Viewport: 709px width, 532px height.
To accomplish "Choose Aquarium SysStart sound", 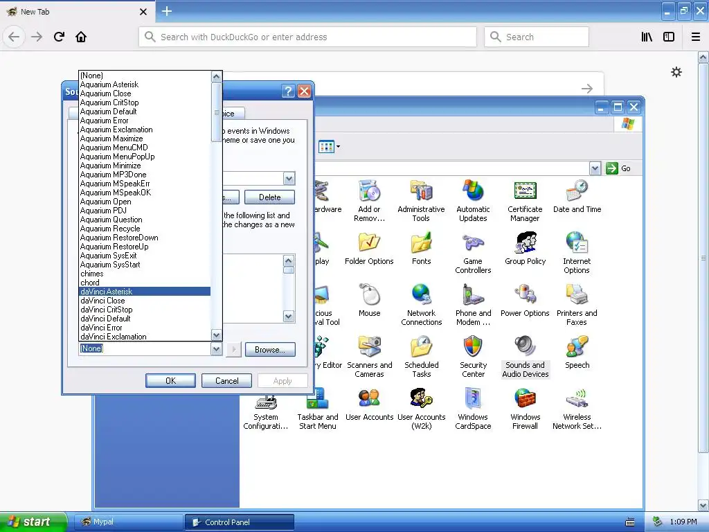I will click(145, 265).
